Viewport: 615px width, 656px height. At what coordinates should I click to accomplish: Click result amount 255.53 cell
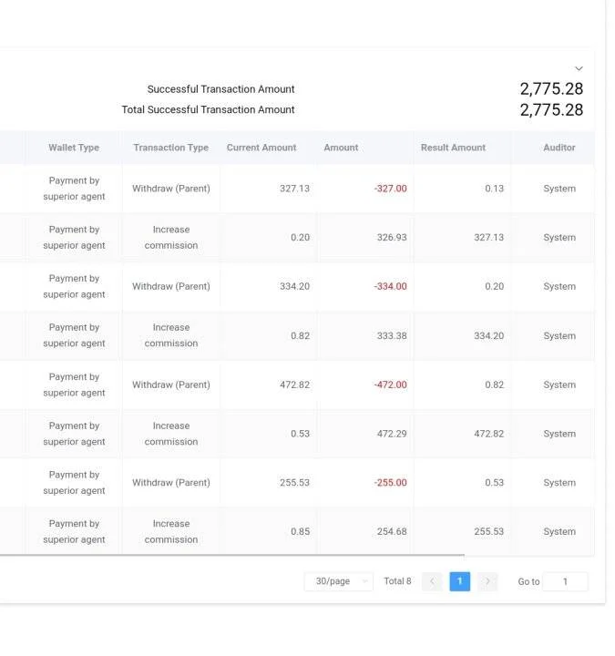(488, 532)
